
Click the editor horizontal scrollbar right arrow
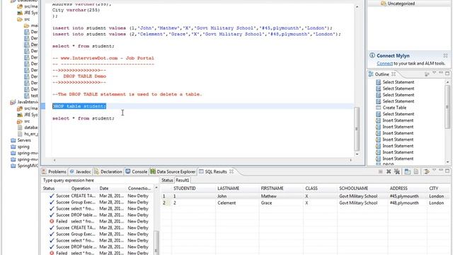[x=351, y=160]
